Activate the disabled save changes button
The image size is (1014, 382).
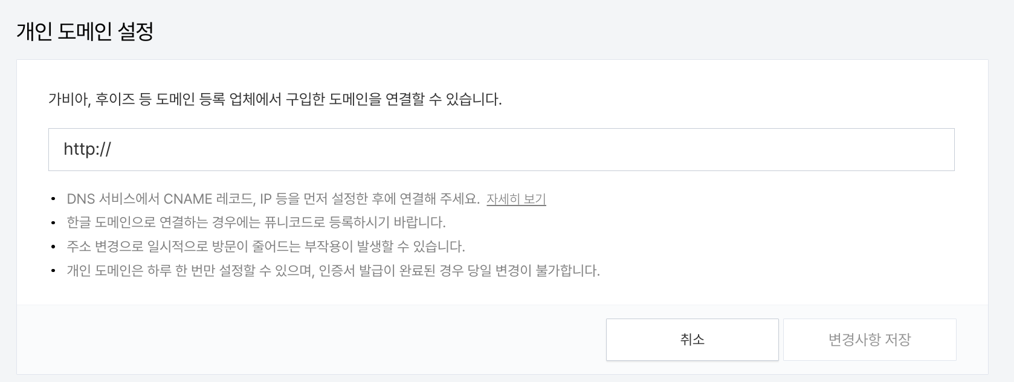coord(869,339)
